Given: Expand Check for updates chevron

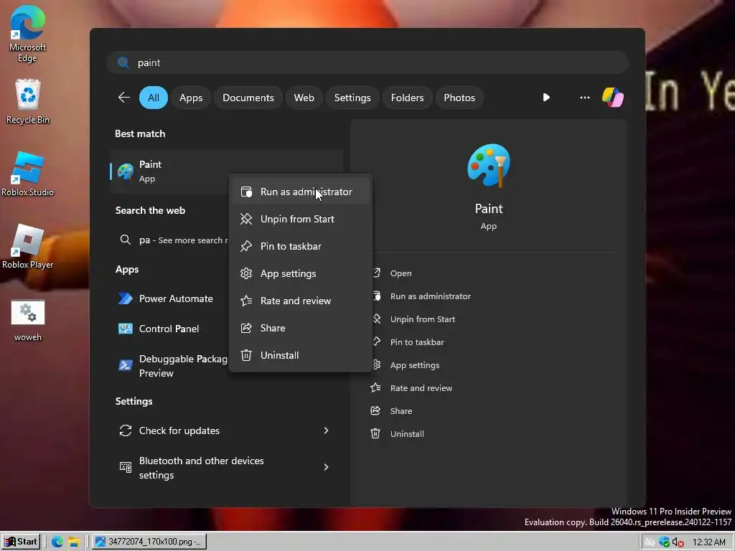Looking at the screenshot, I should coord(327,430).
